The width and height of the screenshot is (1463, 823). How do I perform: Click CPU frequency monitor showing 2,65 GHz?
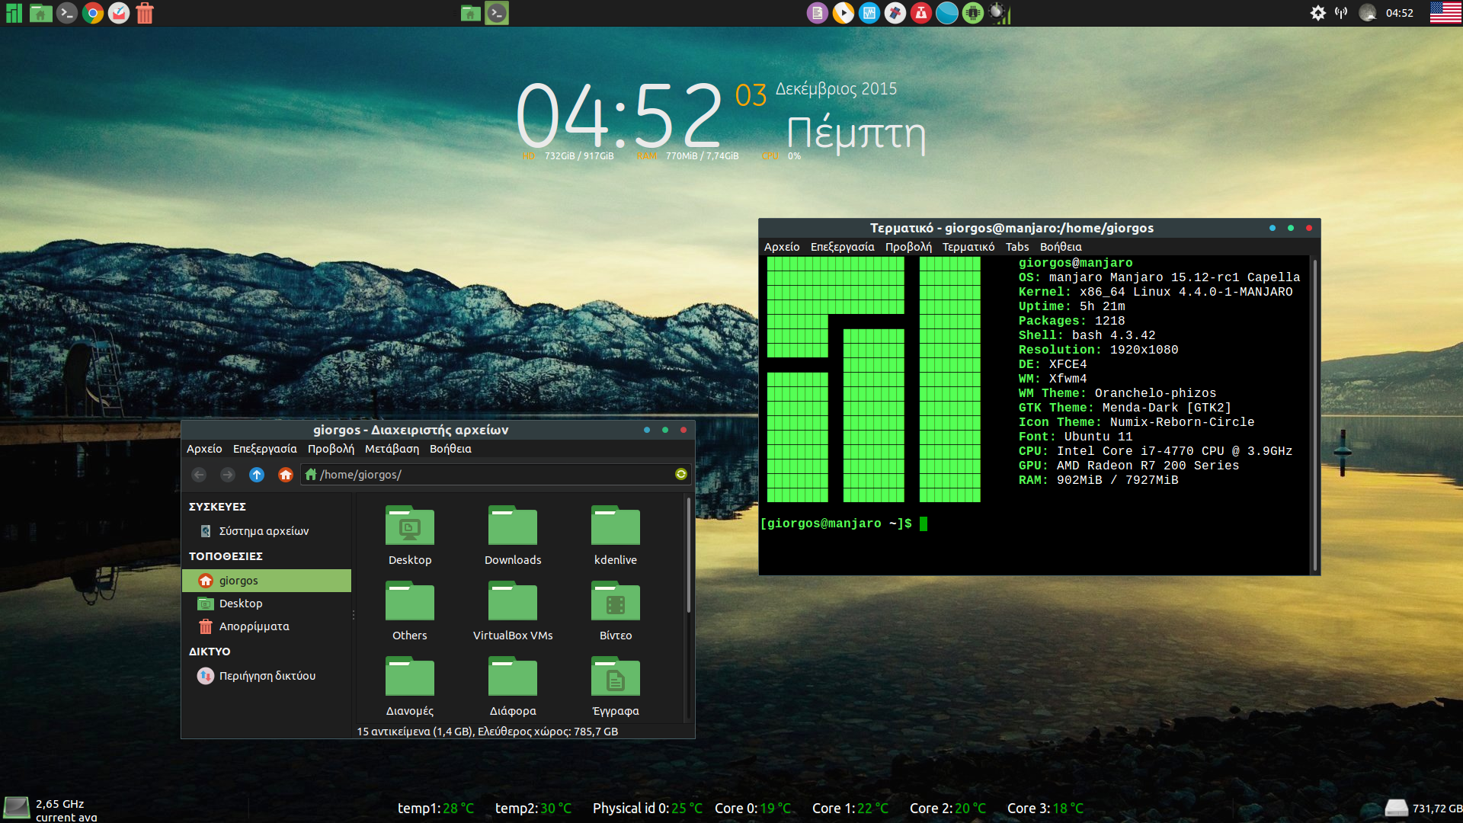pos(52,809)
